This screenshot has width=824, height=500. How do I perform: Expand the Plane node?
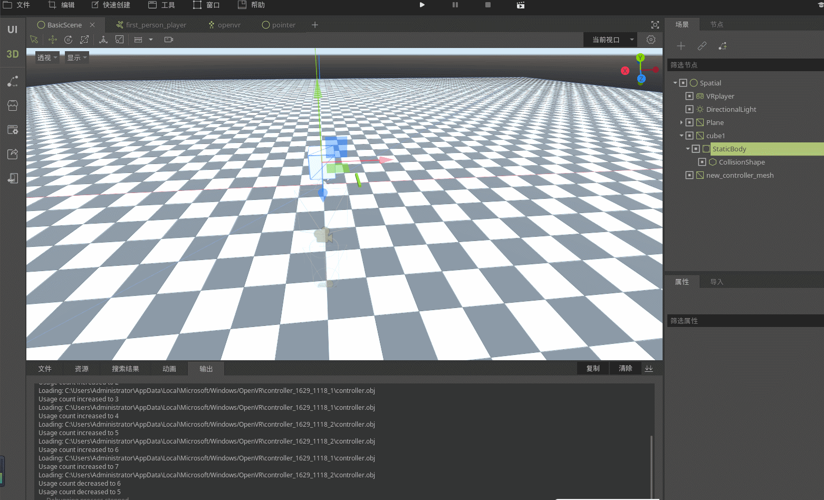pos(682,122)
